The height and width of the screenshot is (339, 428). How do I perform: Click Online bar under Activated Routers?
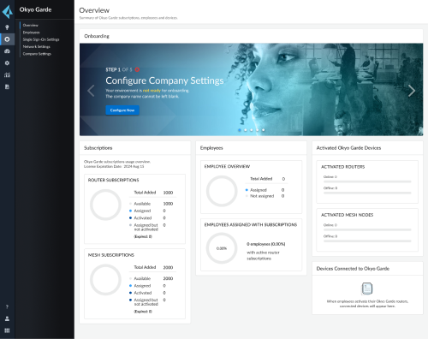tap(367, 181)
